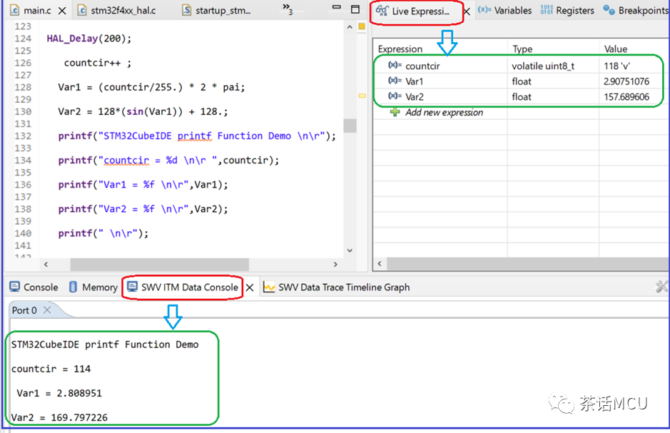Switch to the main.c editor tab
This screenshot has width=670, height=433.
[31, 11]
